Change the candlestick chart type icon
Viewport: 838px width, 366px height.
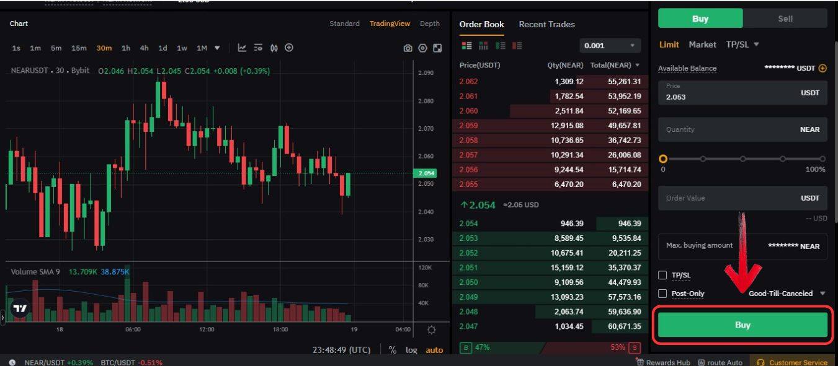tap(274, 48)
